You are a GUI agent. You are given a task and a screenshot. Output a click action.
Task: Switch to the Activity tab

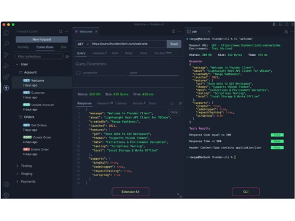pos(23,47)
